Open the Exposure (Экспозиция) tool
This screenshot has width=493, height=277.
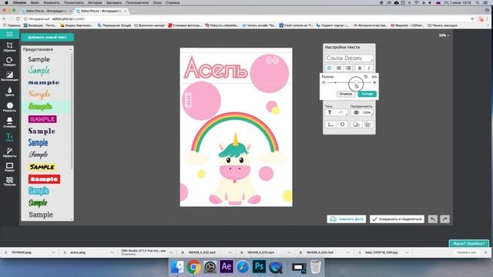(9, 77)
